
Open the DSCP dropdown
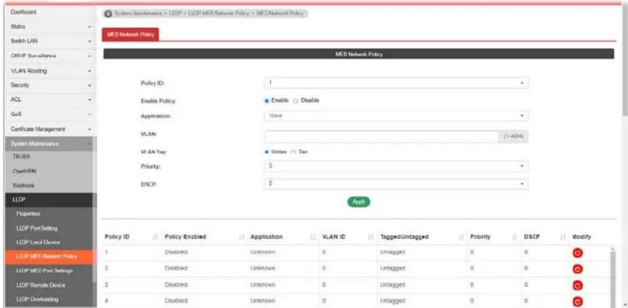[x=396, y=183]
